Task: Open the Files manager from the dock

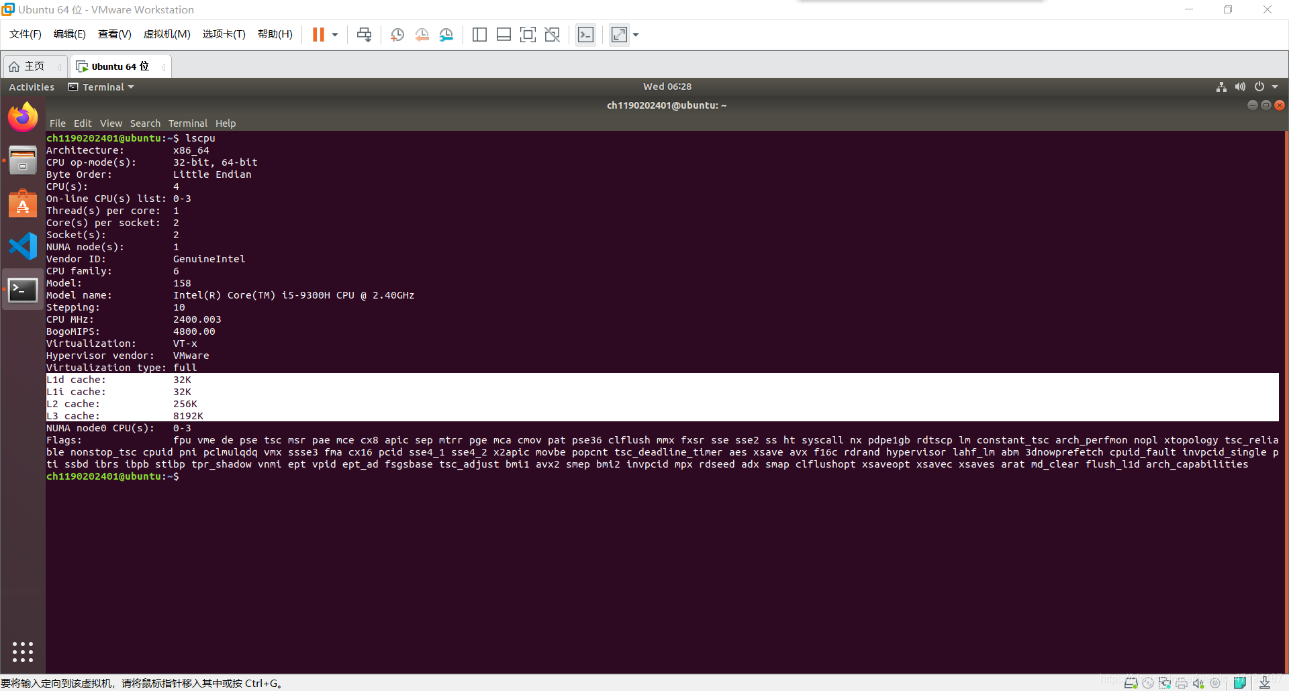Action: (23, 160)
